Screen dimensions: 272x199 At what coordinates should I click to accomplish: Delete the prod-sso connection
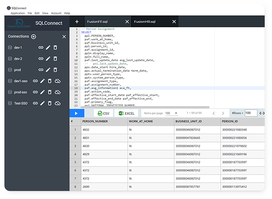pos(50,92)
